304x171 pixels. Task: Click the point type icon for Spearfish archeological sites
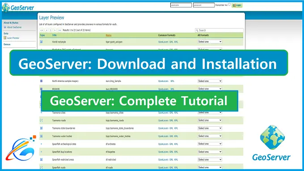41,144
